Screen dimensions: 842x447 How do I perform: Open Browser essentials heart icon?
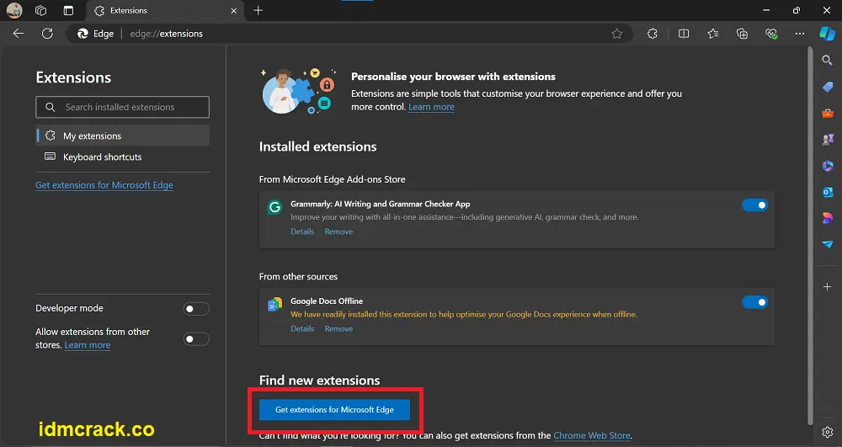pos(771,34)
